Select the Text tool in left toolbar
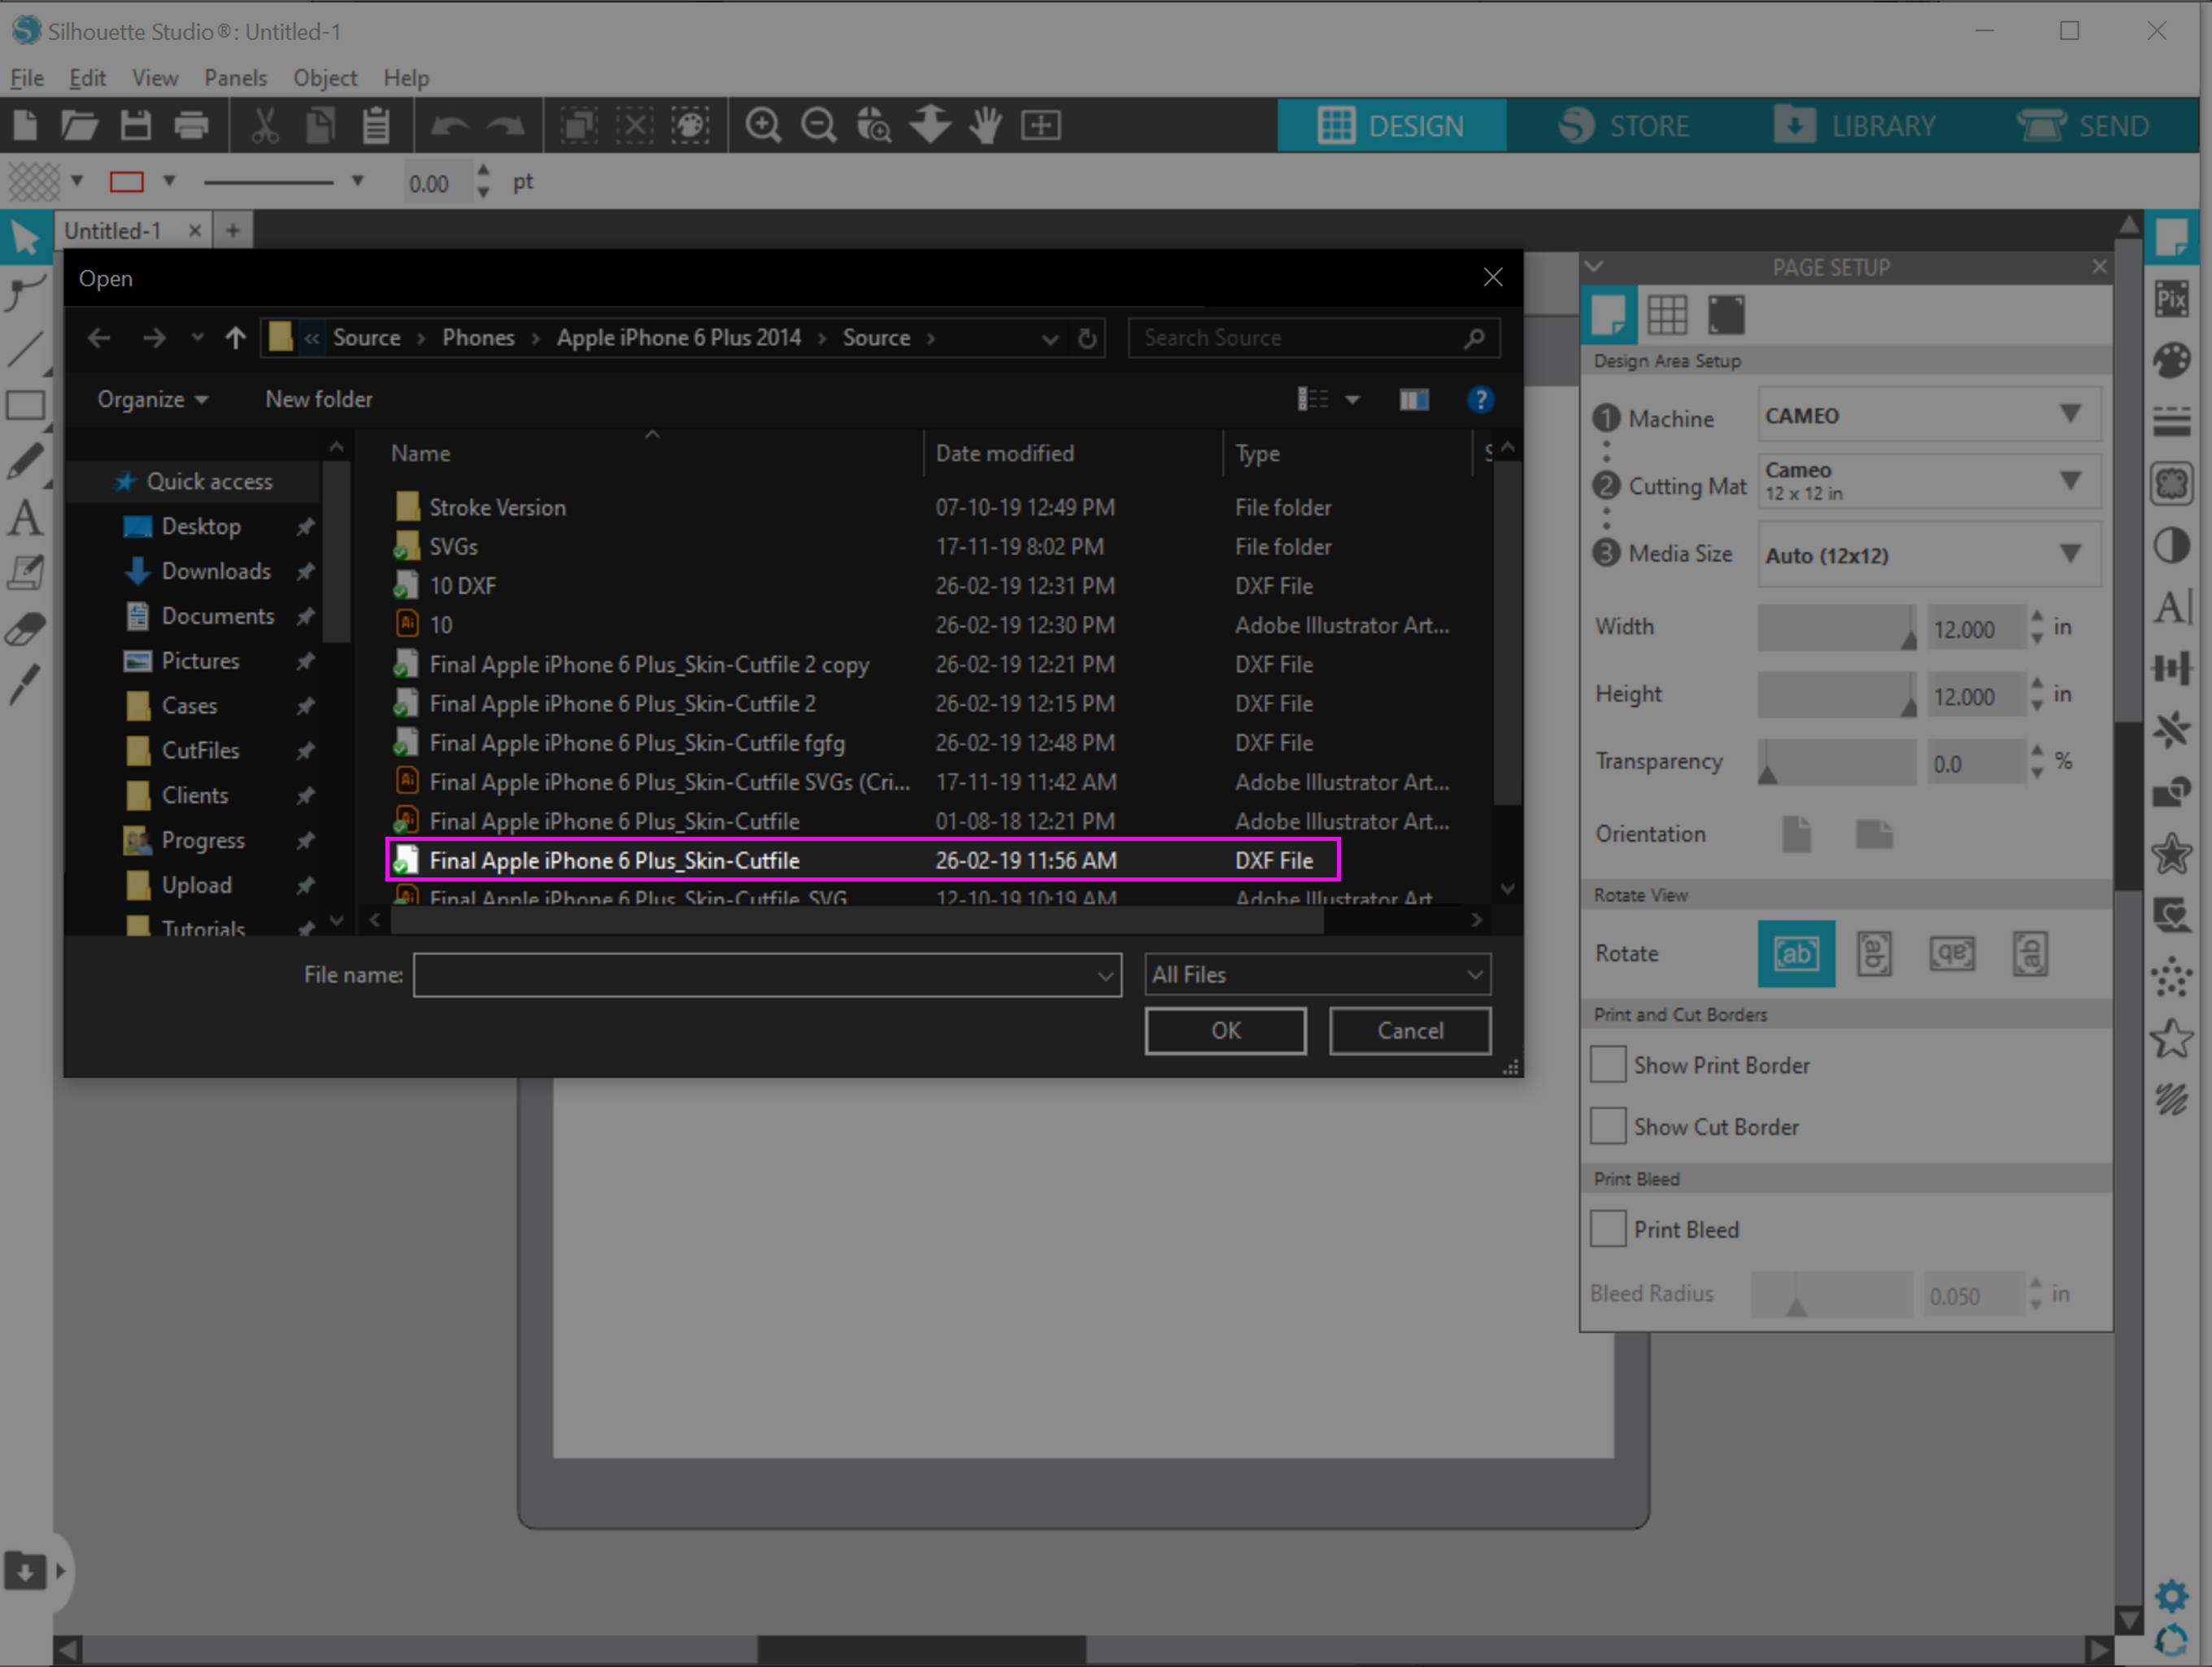The height and width of the screenshot is (1667, 2212). click(25, 518)
